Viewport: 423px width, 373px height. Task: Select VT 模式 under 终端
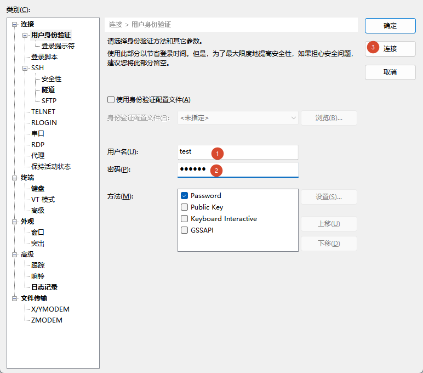point(43,200)
